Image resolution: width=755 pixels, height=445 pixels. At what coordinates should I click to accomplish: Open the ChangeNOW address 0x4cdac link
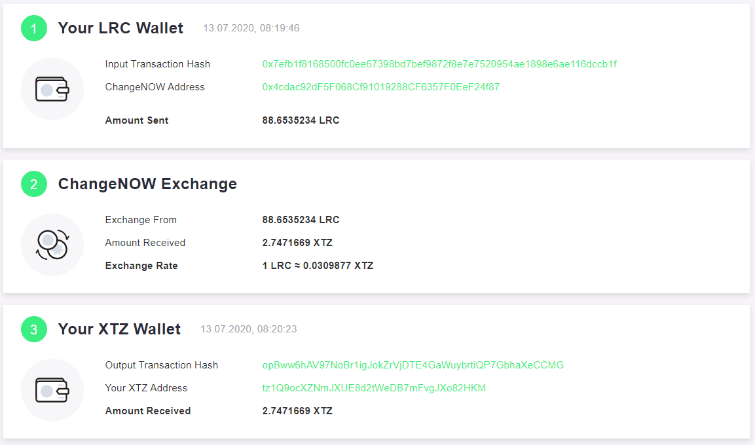pyautogui.click(x=381, y=87)
